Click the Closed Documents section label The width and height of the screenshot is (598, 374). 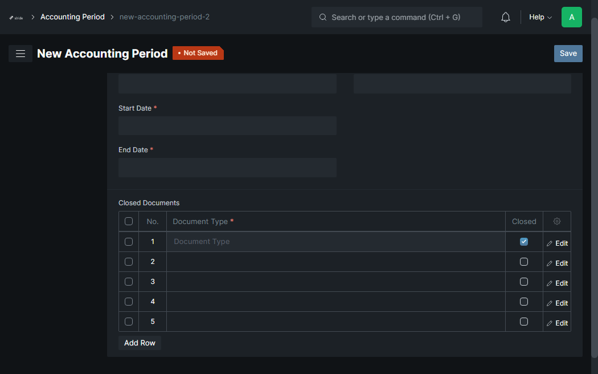tap(149, 202)
